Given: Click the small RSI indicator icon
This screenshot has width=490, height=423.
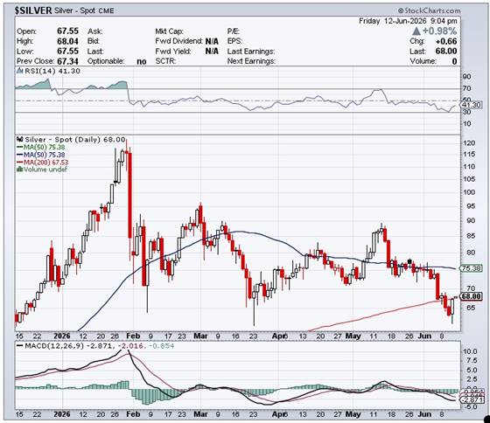Looking at the screenshot, I should click(19, 71).
